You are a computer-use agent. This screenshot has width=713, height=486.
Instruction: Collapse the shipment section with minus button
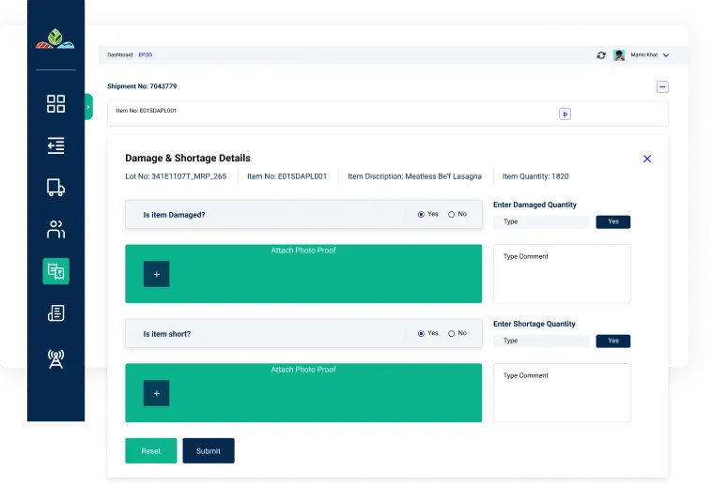tap(662, 86)
